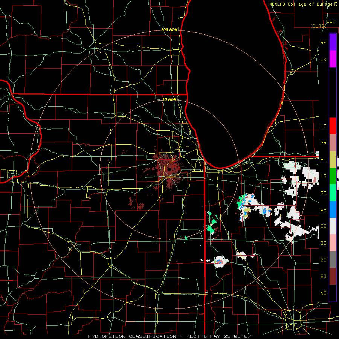Click the '00:07' timestamp text

pos(242,336)
